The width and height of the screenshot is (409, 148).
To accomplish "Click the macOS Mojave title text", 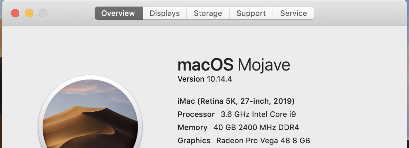I will tap(234, 65).
